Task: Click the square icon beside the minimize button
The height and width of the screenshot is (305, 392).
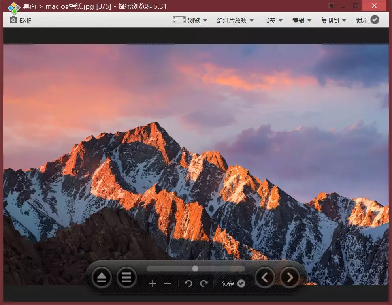Action: pyautogui.click(x=331, y=6)
